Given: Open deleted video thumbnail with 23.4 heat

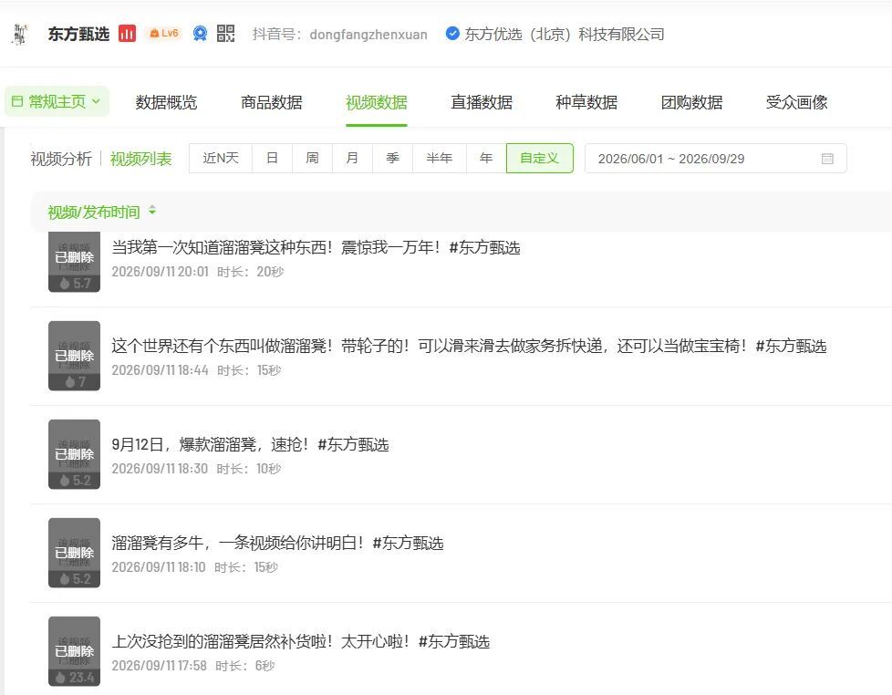Looking at the screenshot, I should tap(74, 650).
